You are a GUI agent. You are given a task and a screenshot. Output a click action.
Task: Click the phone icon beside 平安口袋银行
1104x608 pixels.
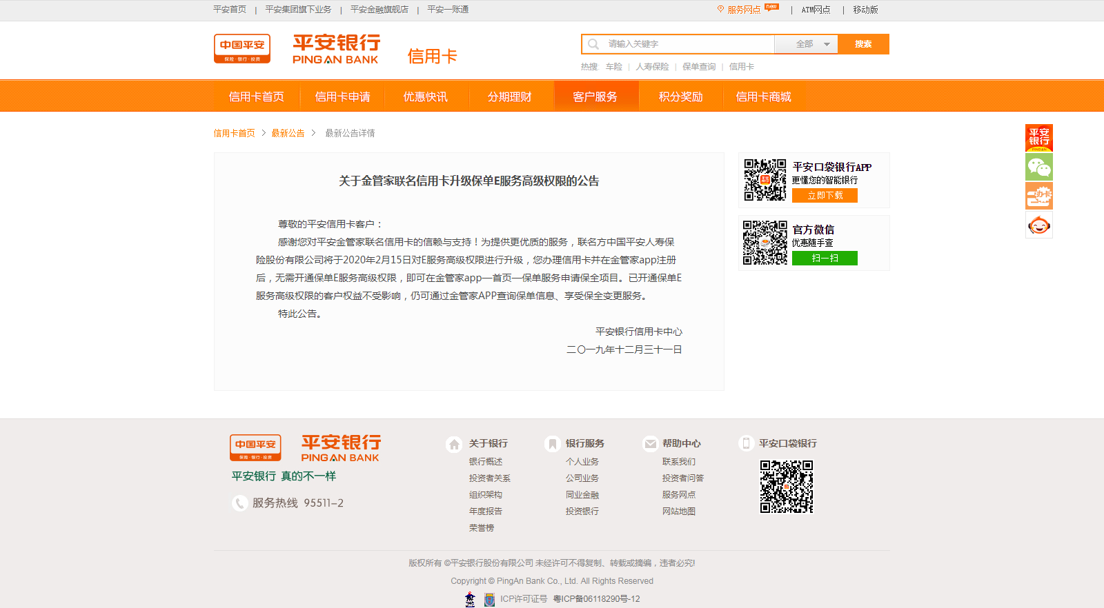[746, 443]
